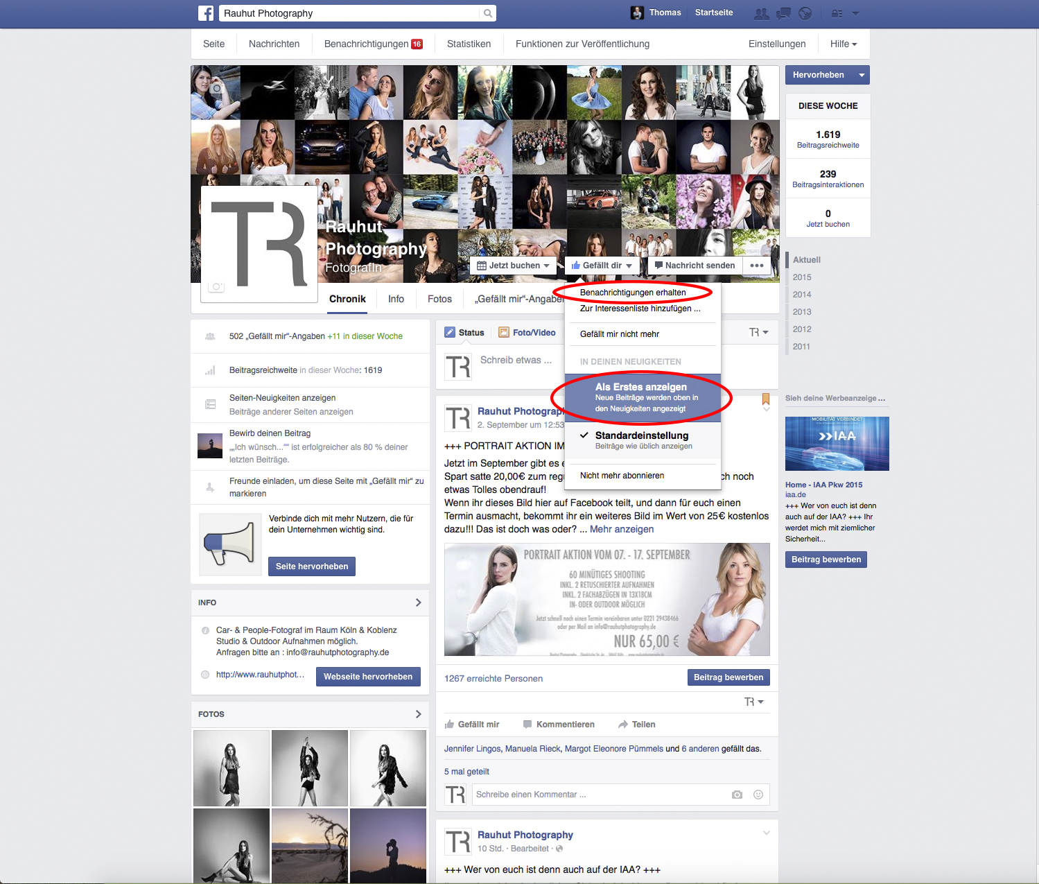
Task: Open friend requests icon in top bar
Action: tap(761, 13)
